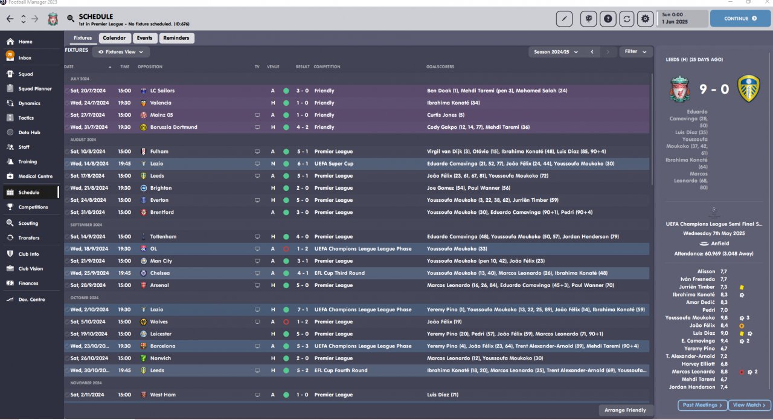Click the Barcelona opposition name
The width and height of the screenshot is (773, 420).
tap(162, 346)
